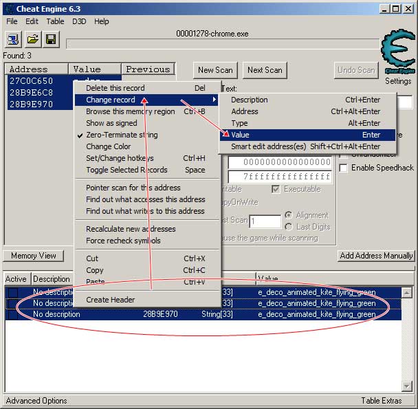
Task: Choose Find out what writes to this address
Action: click(x=146, y=211)
